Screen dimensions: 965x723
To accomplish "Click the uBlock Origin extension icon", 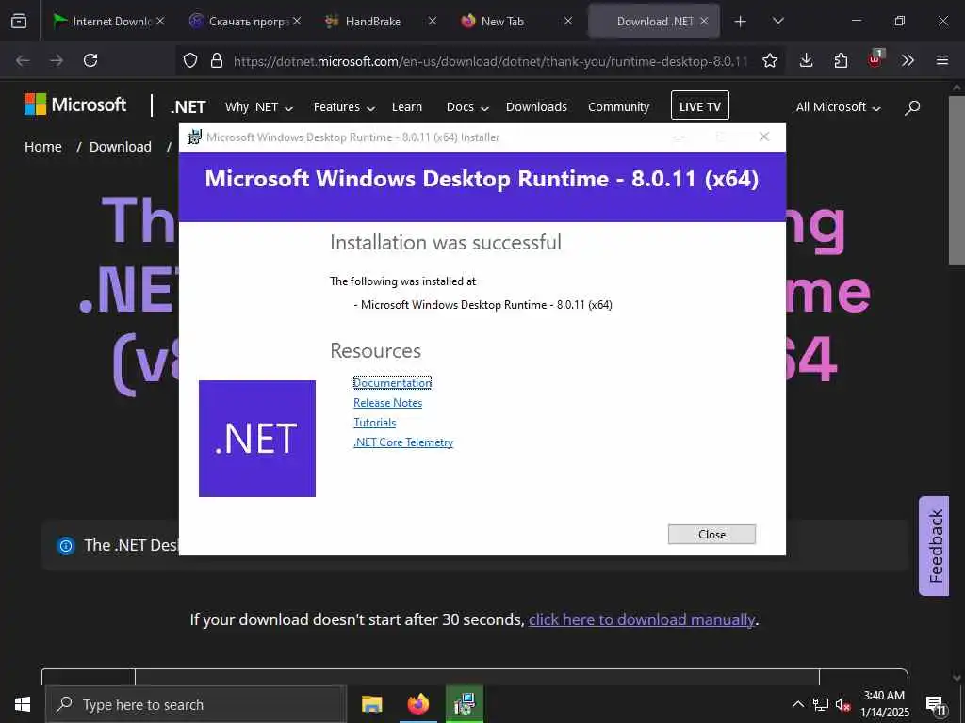I will 875,59.
